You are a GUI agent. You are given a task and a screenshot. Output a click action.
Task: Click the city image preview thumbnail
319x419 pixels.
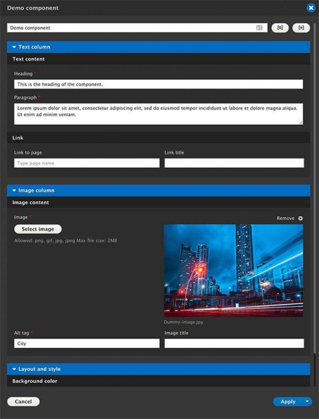(x=233, y=270)
